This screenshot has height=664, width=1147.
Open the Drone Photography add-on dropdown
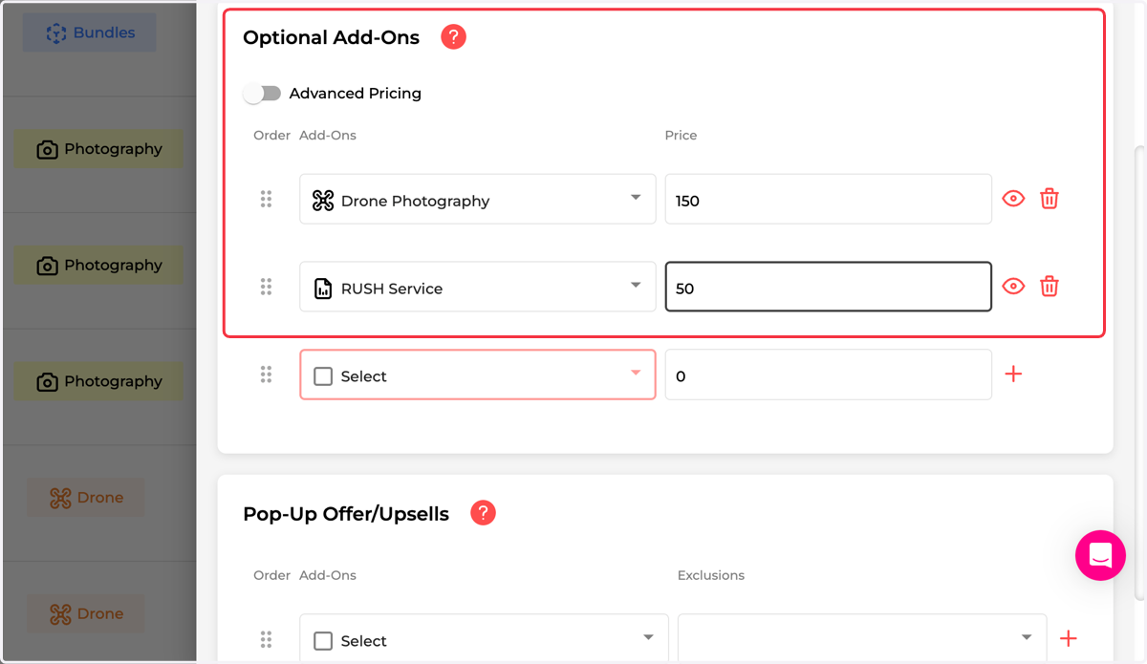(x=478, y=199)
